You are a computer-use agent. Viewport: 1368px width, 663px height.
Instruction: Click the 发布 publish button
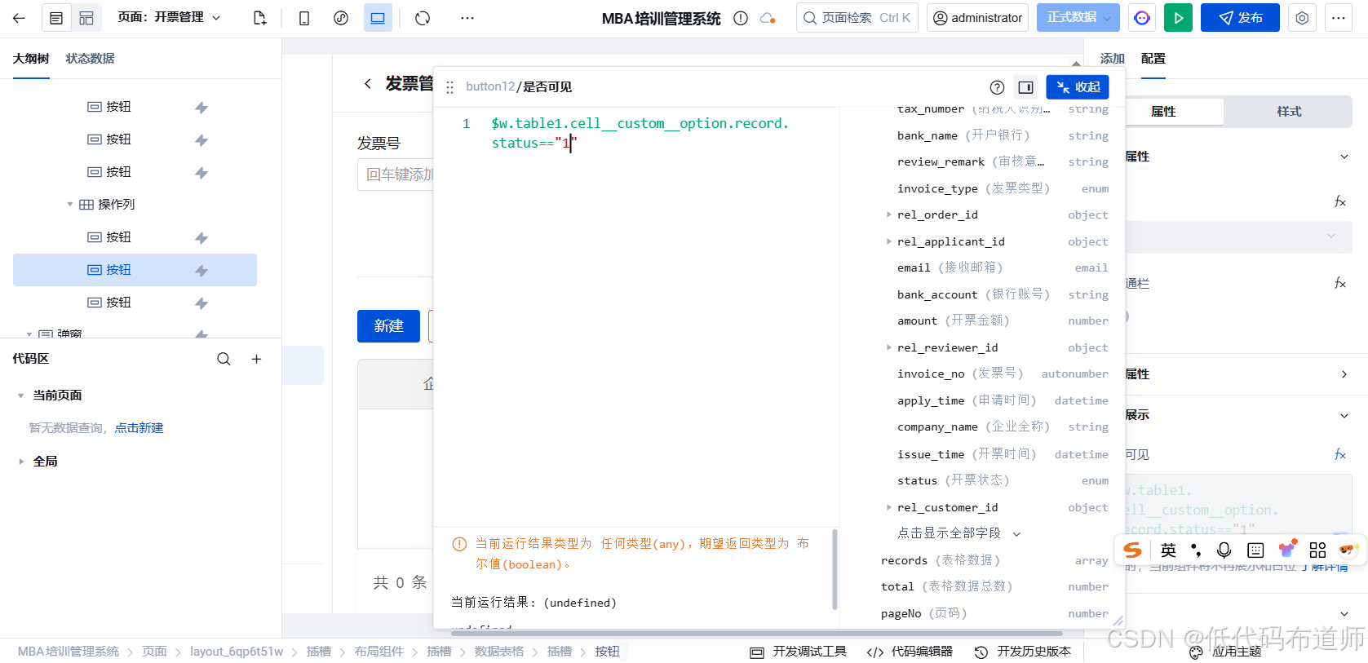click(x=1240, y=18)
